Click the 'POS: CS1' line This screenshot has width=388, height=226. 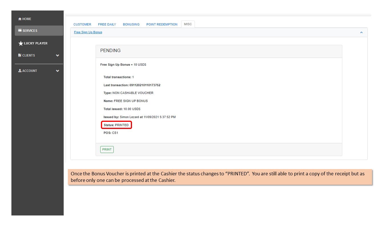click(x=111, y=133)
